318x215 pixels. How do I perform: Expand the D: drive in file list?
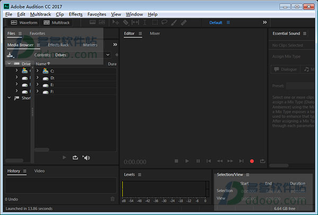pos(37,78)
